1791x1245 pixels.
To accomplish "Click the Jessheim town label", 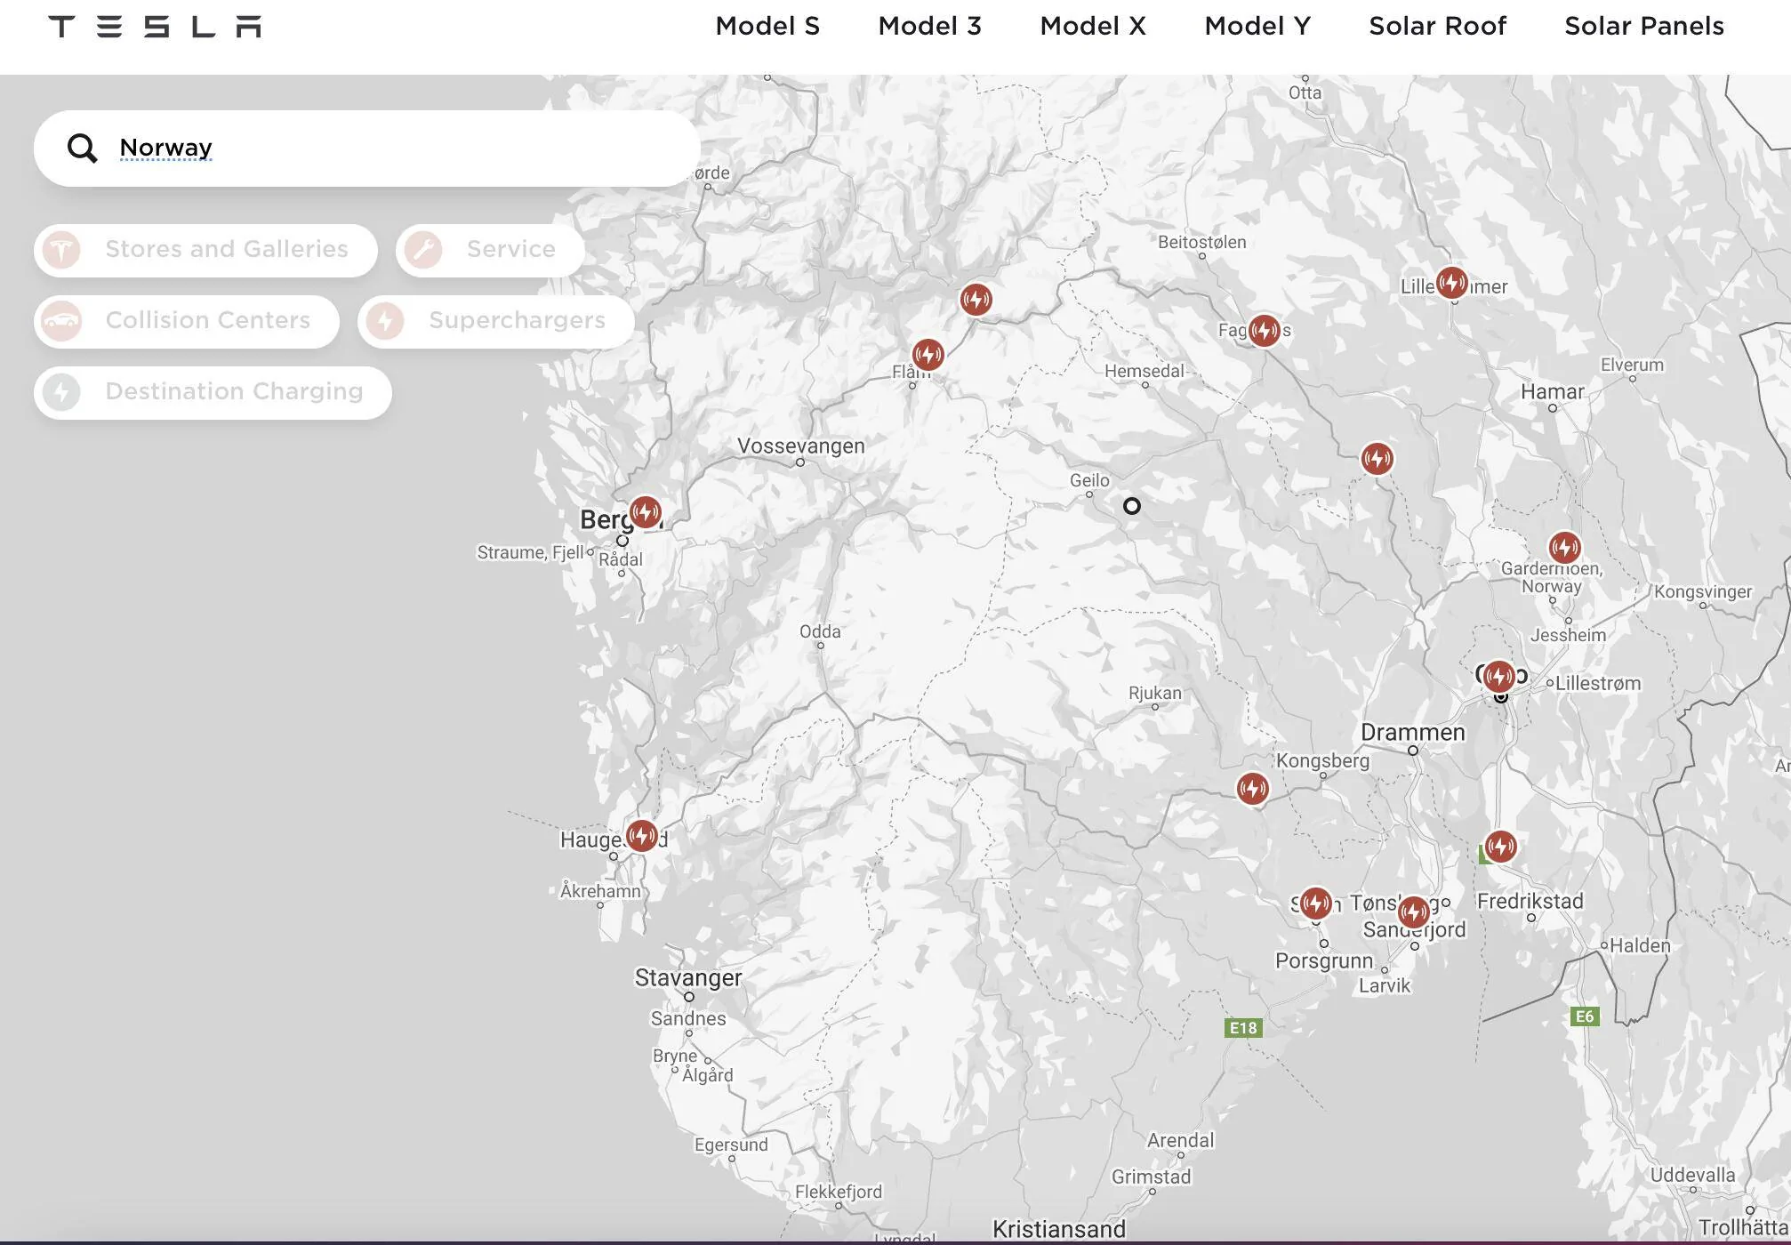I will pyautogui.click(x=1569, y=635).
